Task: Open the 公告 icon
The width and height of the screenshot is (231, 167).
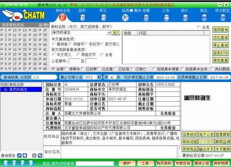Action: [166, 18]
